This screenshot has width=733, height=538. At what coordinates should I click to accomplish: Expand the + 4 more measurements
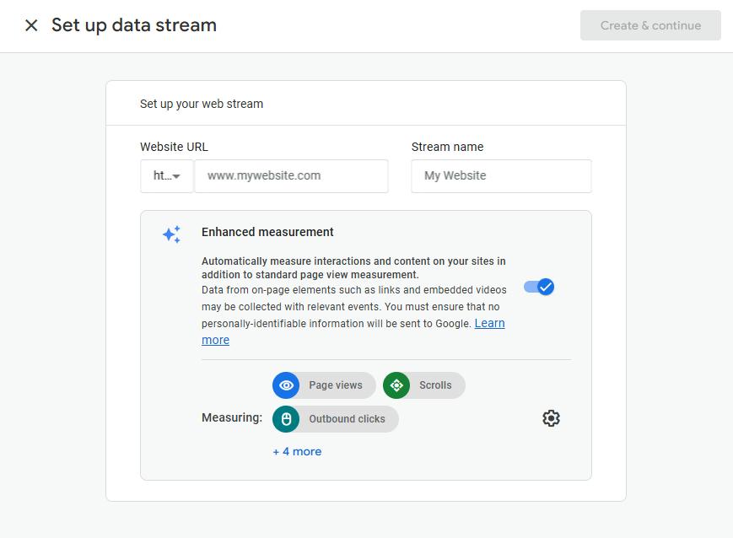click(x=297, y=451)
